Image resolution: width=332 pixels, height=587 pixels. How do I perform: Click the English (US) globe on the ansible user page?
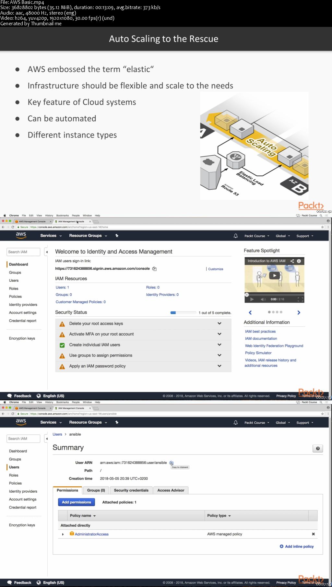[x=39, y=582]
